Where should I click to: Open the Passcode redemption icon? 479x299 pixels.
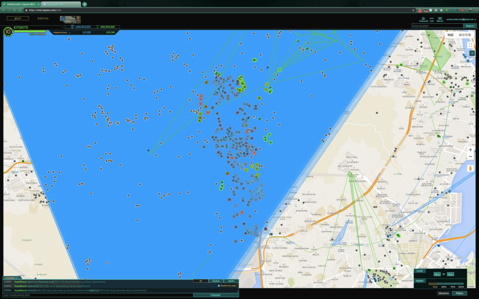[423, 19]
